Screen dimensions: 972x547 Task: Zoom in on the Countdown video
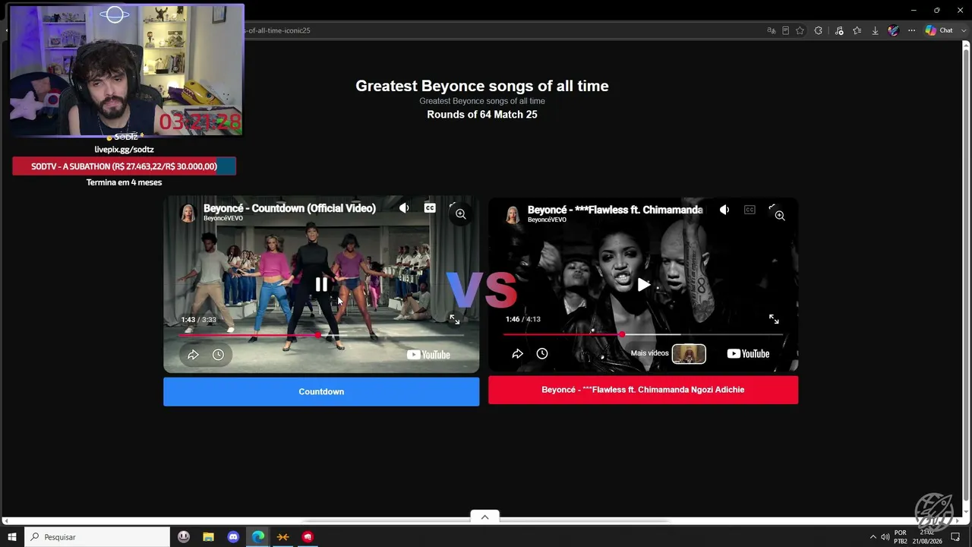coord(460,214)
